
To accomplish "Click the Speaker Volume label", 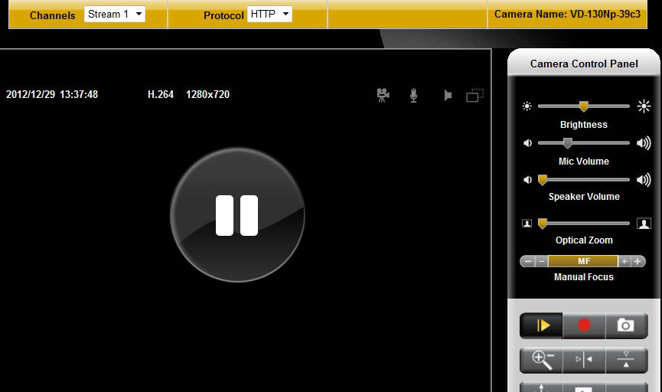I will click(x=584, y=197).
